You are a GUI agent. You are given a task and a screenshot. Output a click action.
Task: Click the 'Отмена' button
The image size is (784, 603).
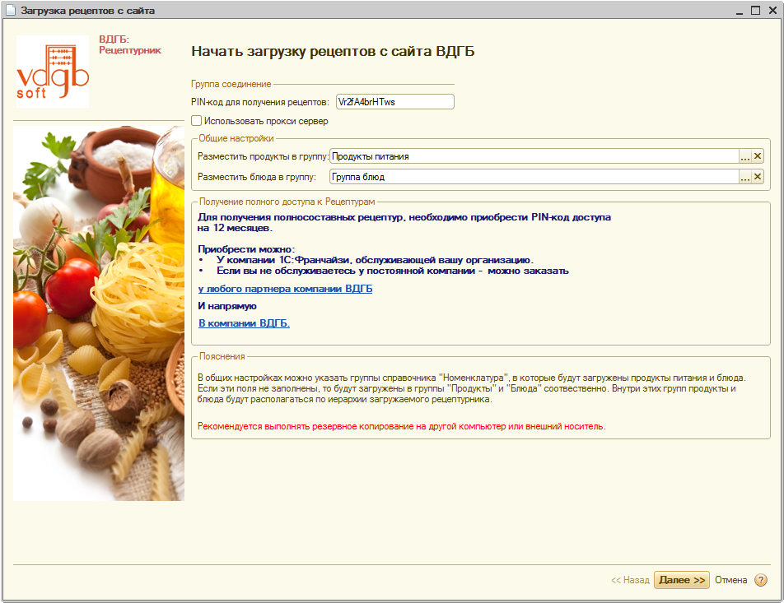click(730, 580)
